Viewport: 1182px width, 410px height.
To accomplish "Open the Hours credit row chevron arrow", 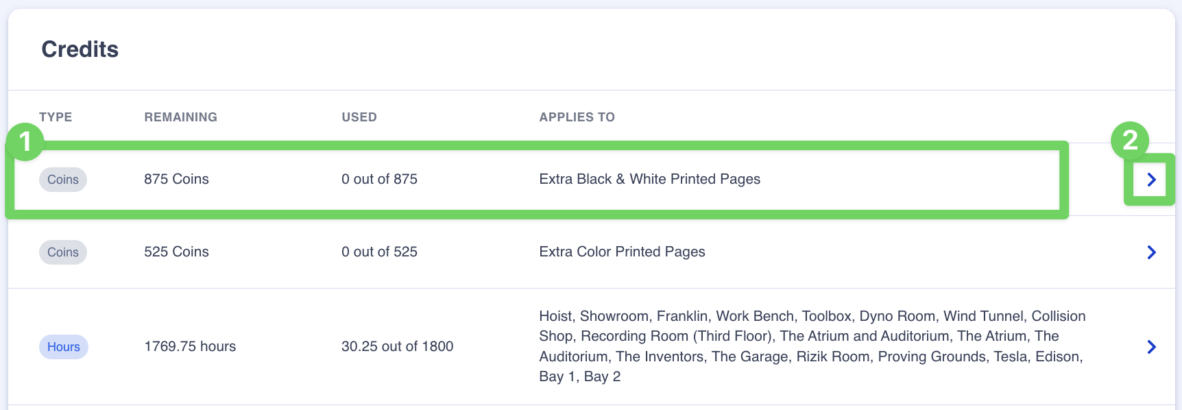I will [1151, 347].
